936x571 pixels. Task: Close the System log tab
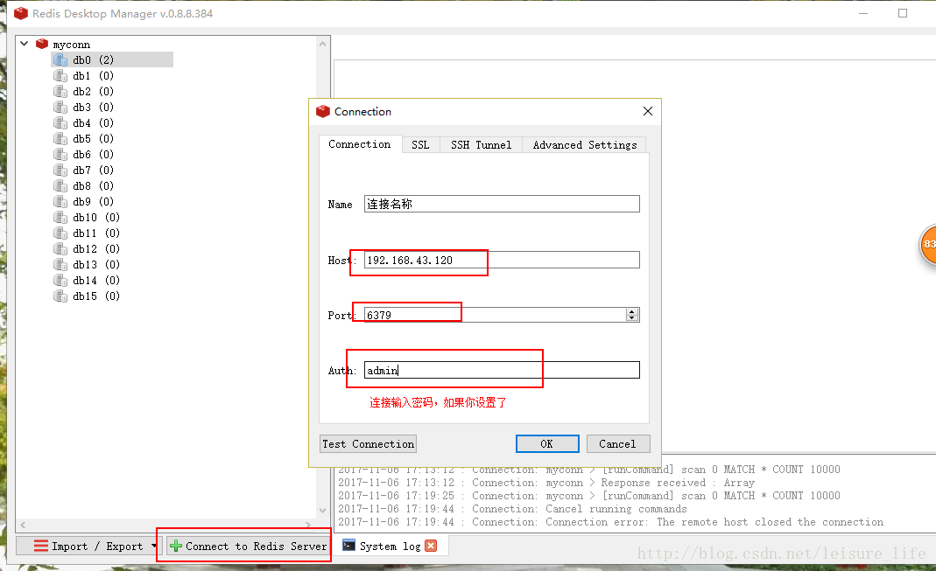[x=431, y=546]
